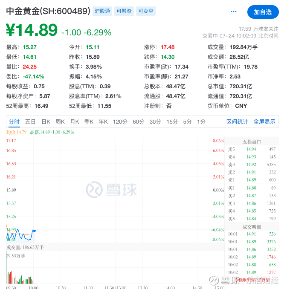Click the 最低 value 14.61

pos(29,57)
